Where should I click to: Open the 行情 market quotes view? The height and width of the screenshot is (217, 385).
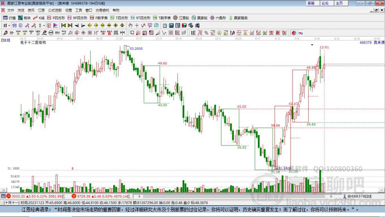pos(9,18)
